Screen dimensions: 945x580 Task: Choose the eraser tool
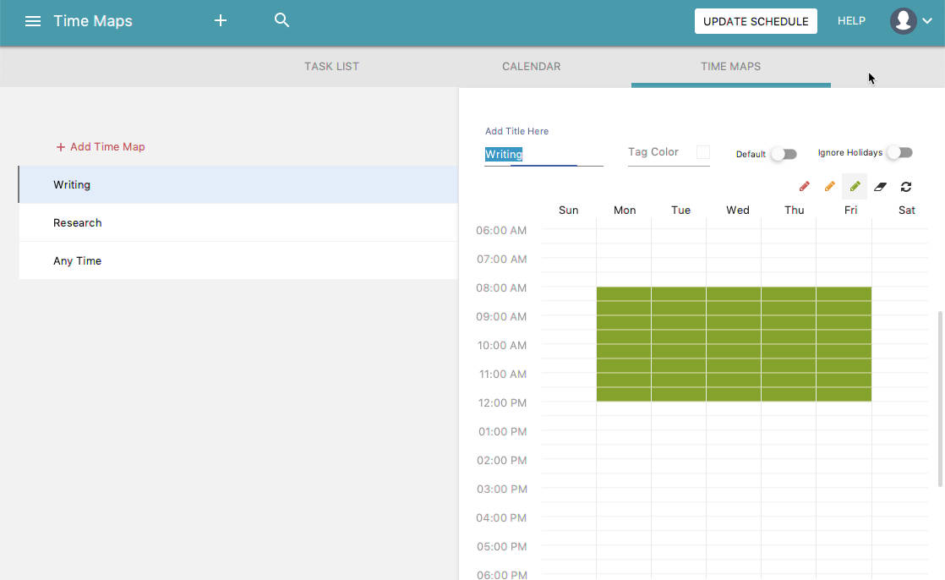pos(880,186)
